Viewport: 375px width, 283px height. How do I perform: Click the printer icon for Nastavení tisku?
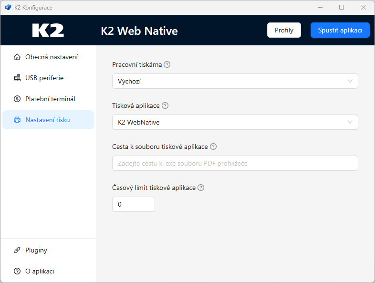coord(17,120)
